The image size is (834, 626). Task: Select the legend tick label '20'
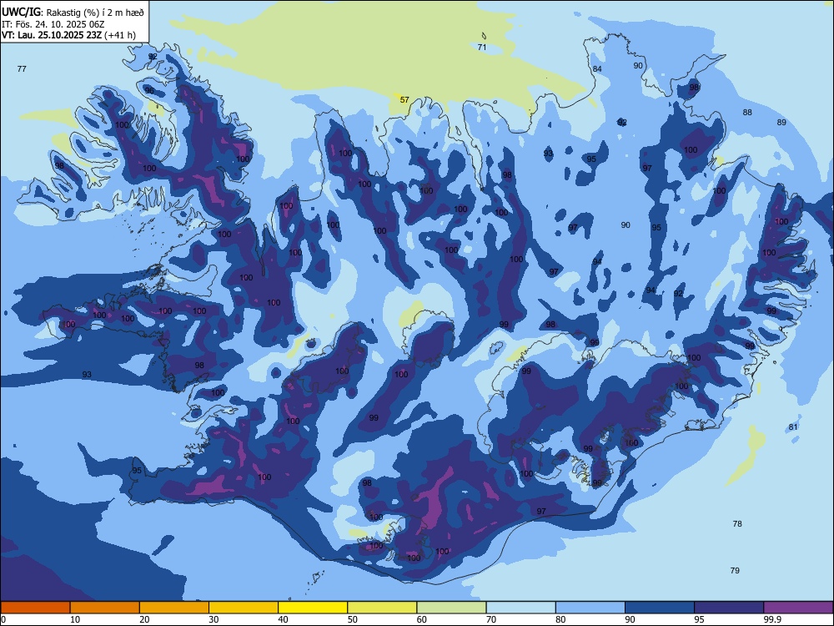144,619
